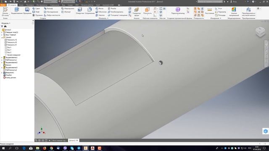Select РабПлоскость2 in the model tree
This screenshot has width=269, height=151.
[10, 70]
